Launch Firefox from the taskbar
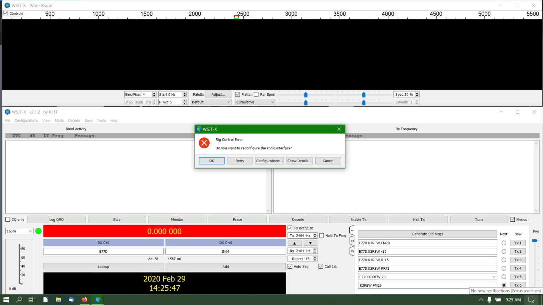 coord(84,299)
